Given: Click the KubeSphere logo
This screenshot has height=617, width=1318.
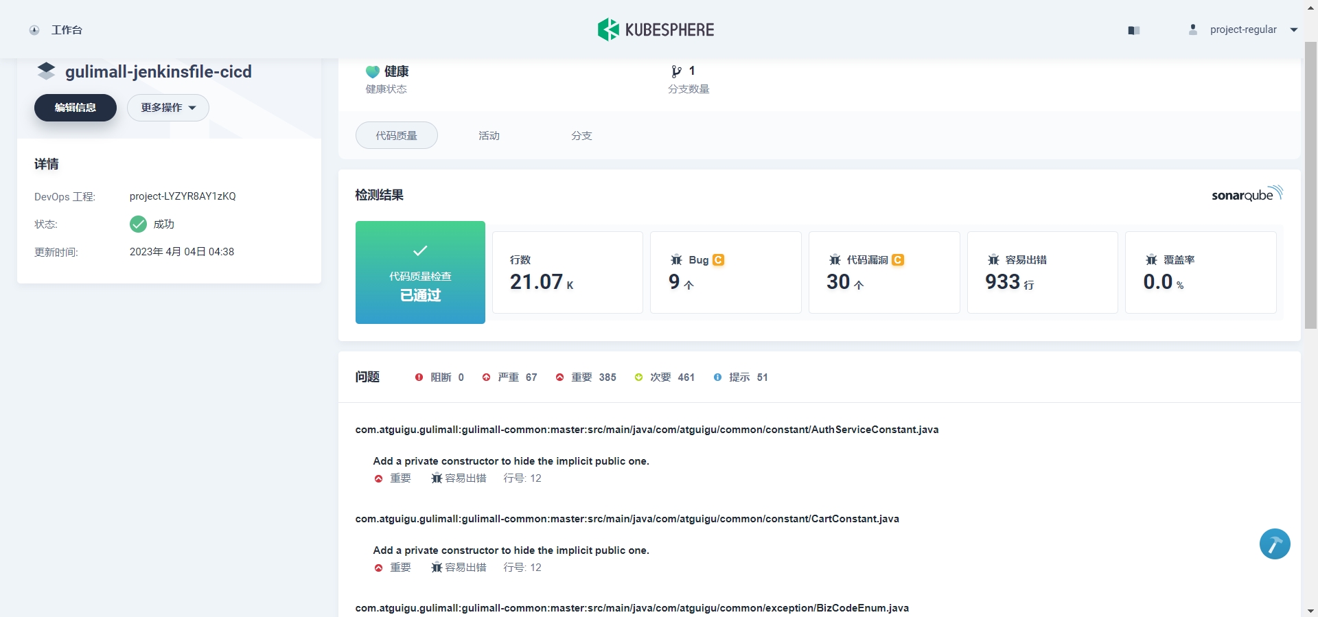Looking at the screenshot, I should click(656, 30).
